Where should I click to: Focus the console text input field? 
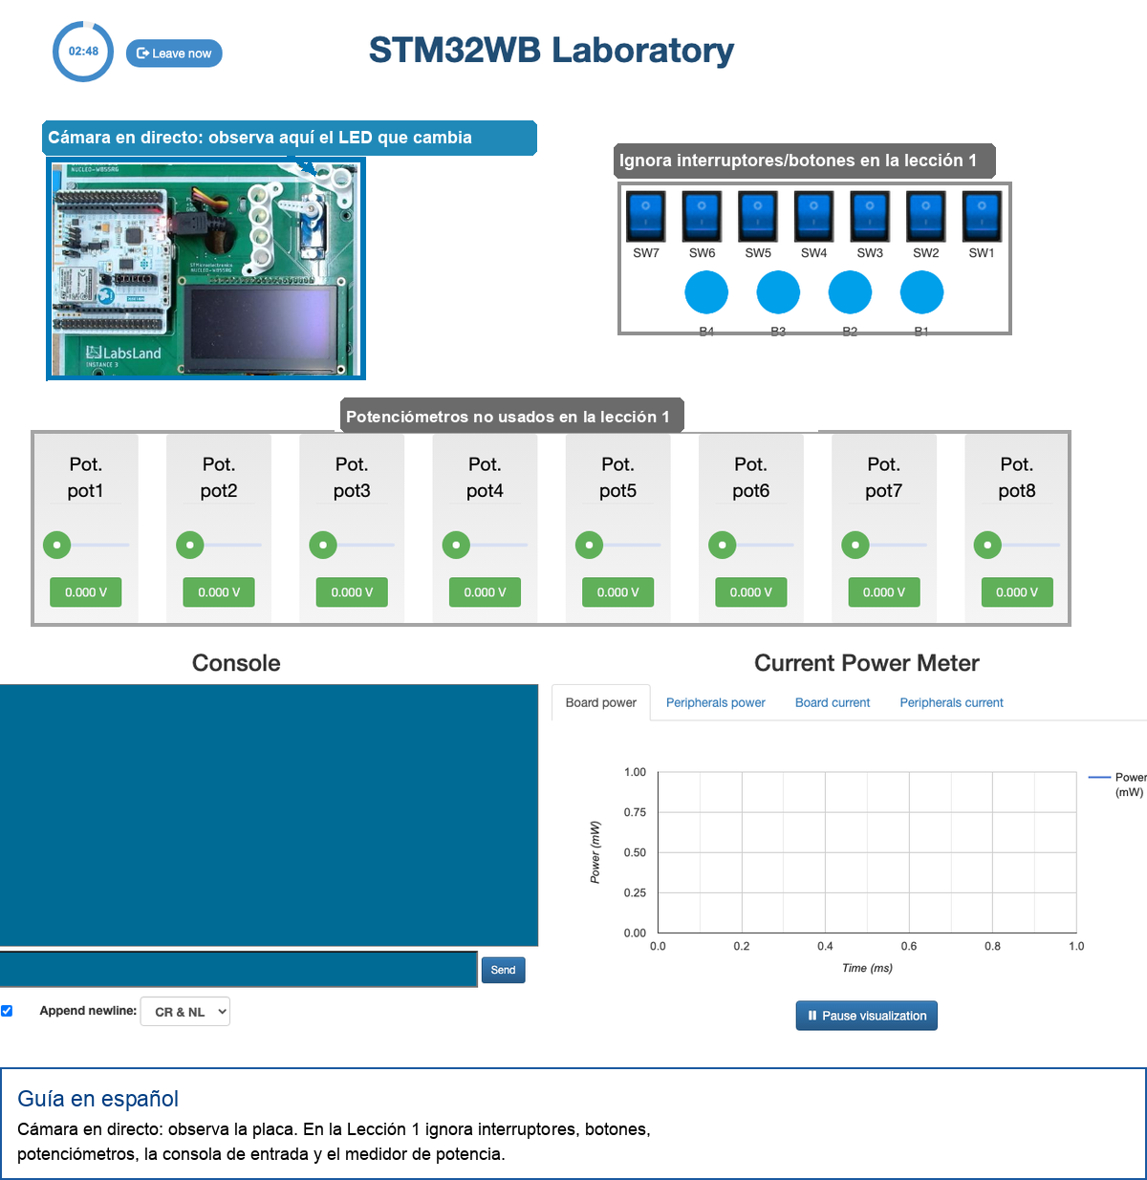[x=238, y=969]
